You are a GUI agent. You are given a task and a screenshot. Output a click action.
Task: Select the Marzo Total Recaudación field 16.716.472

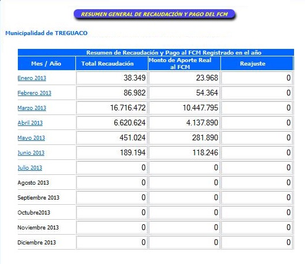pyautogui.click(x=112, y=108)
